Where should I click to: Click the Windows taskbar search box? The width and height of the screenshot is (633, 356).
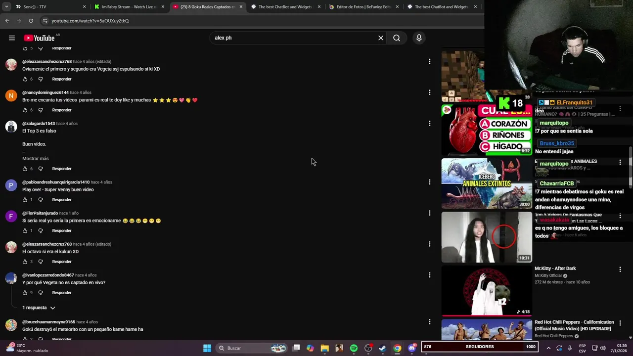click(x=253, y=348)
